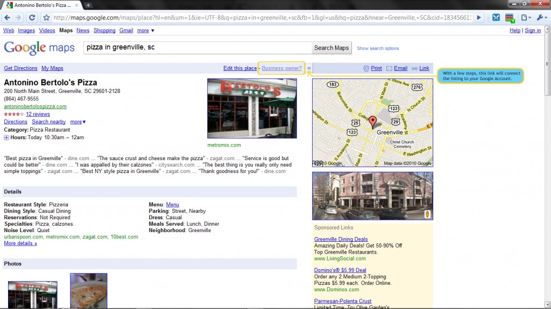Click the star rating icons
The image size is (551, 309).
click(x=13, y=114)
